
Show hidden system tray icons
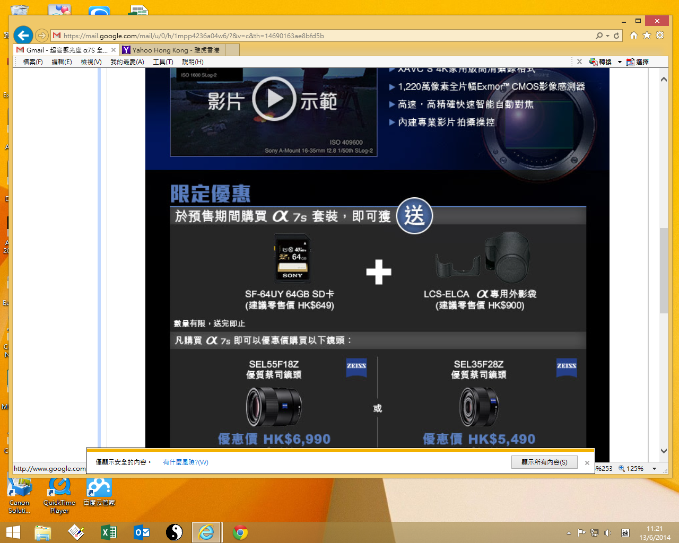pos(569,533)
